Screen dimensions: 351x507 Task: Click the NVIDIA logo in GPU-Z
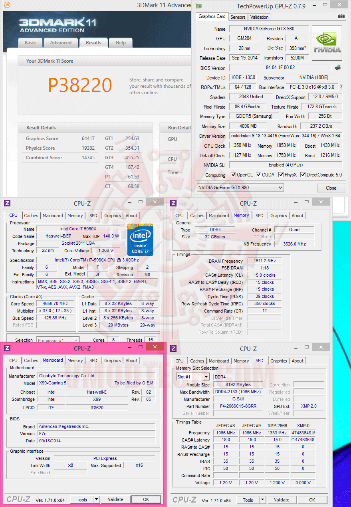click(327, 43)
